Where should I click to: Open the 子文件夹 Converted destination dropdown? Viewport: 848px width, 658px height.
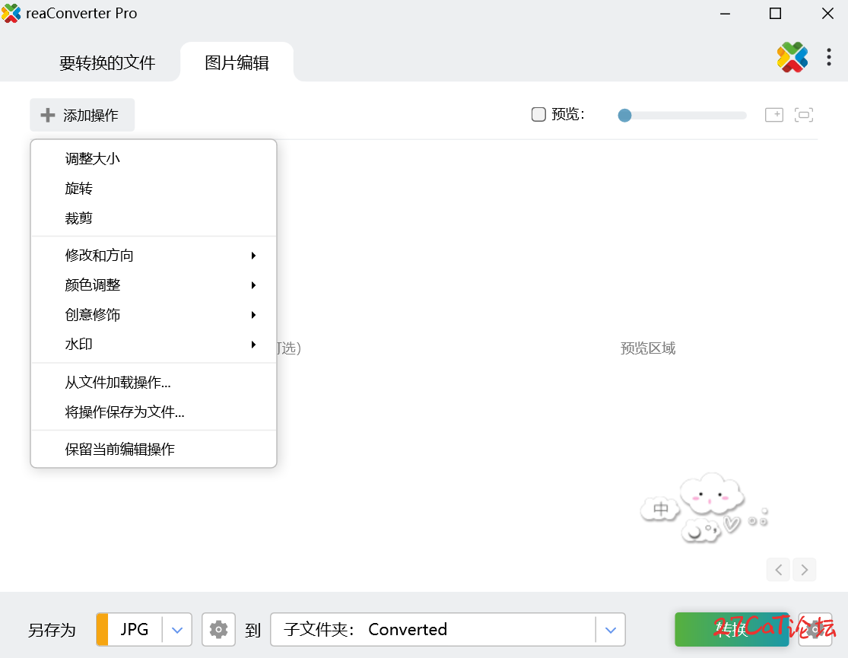pos(610,630)
